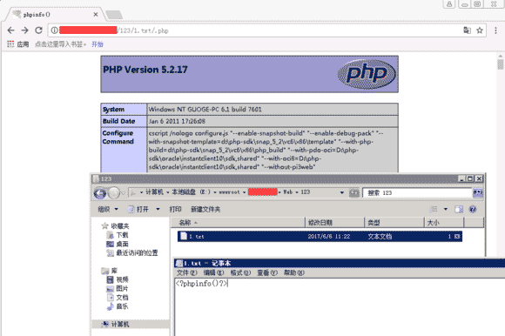Open the 音乐 library
The width and height of the screenshot is (505, 336).
(118, 306)
